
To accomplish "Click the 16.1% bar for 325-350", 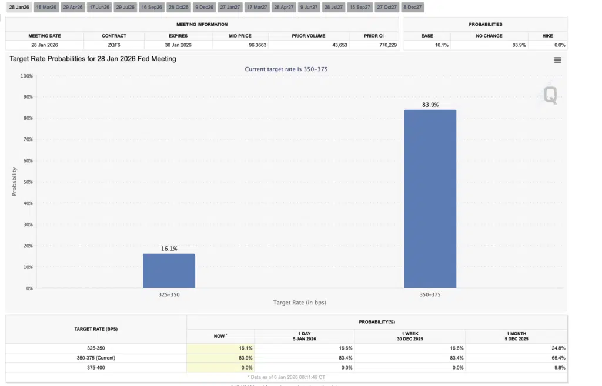I will point(169,271).
